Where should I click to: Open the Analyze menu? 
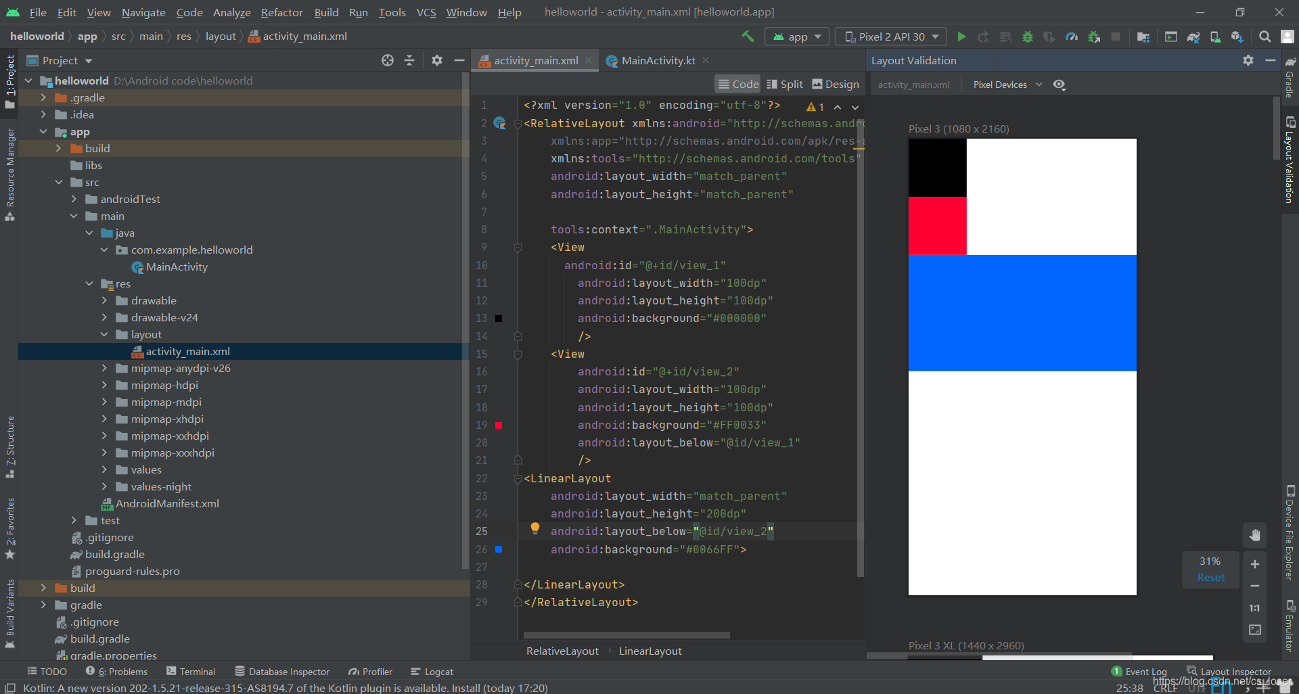click(x=231, y=12)
